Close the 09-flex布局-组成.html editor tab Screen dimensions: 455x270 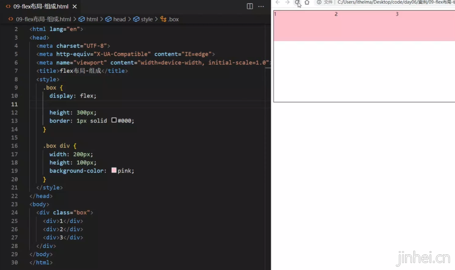click(74, 6)
